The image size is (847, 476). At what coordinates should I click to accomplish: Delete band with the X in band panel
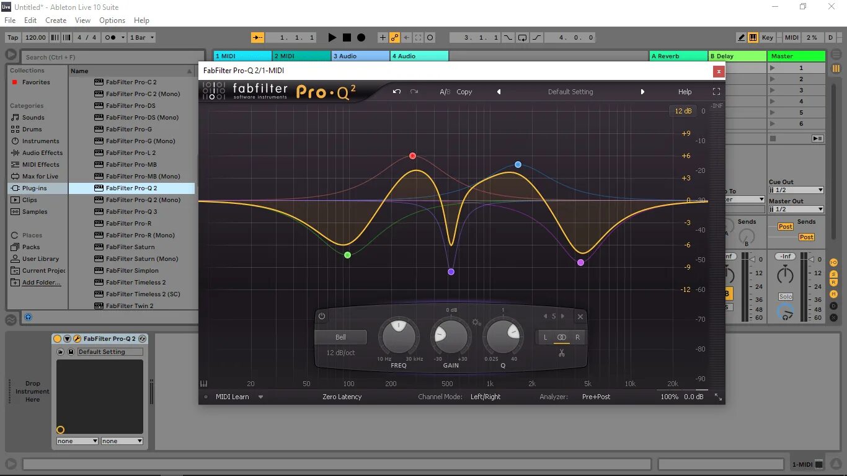point(580,317)
